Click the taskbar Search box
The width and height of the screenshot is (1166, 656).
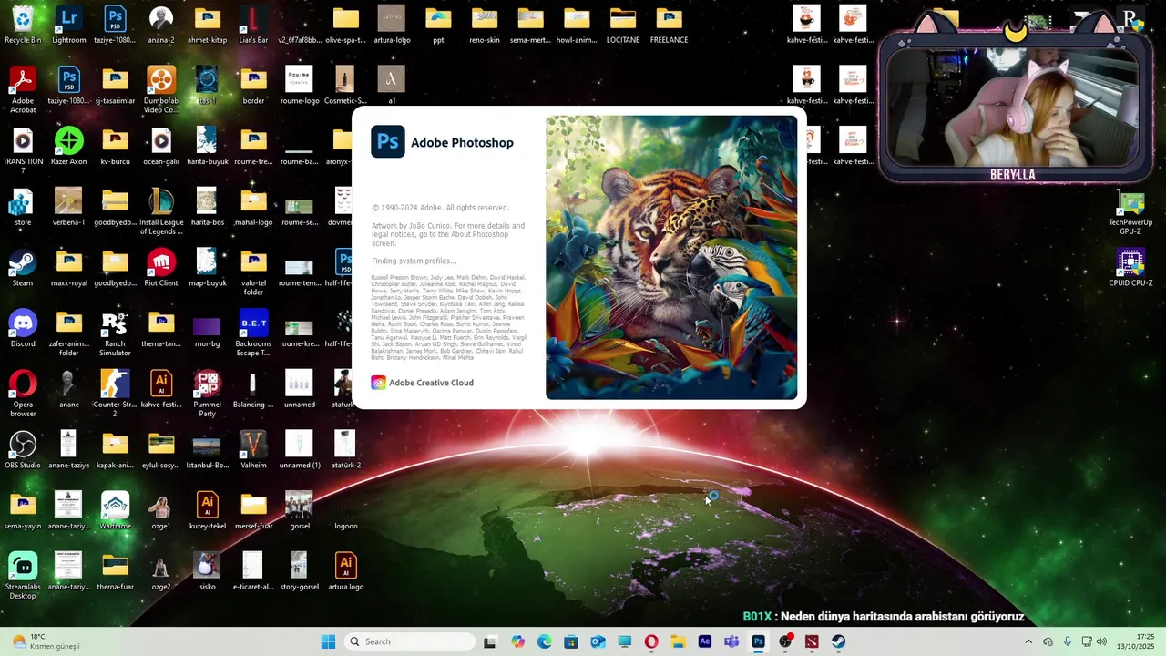pyautogui.click(x=412, y=641)
